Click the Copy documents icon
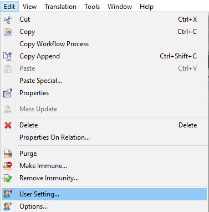 [x=8, y=32]
